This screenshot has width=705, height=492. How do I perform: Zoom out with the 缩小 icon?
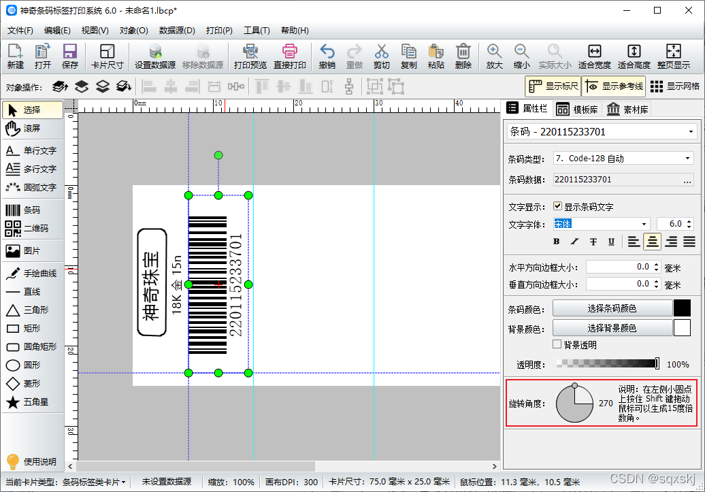coord(521,56)
